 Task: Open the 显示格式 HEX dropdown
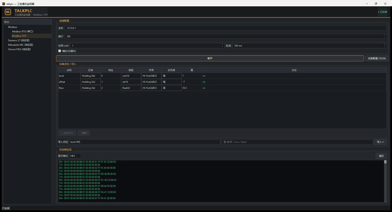75,156
